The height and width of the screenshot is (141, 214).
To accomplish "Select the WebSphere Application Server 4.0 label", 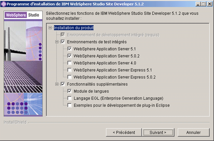I will [x=105, y=63].
